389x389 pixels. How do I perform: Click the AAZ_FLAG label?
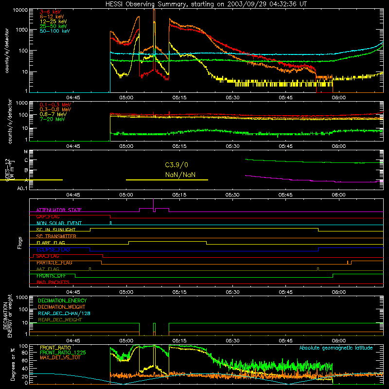click(48, 269)
